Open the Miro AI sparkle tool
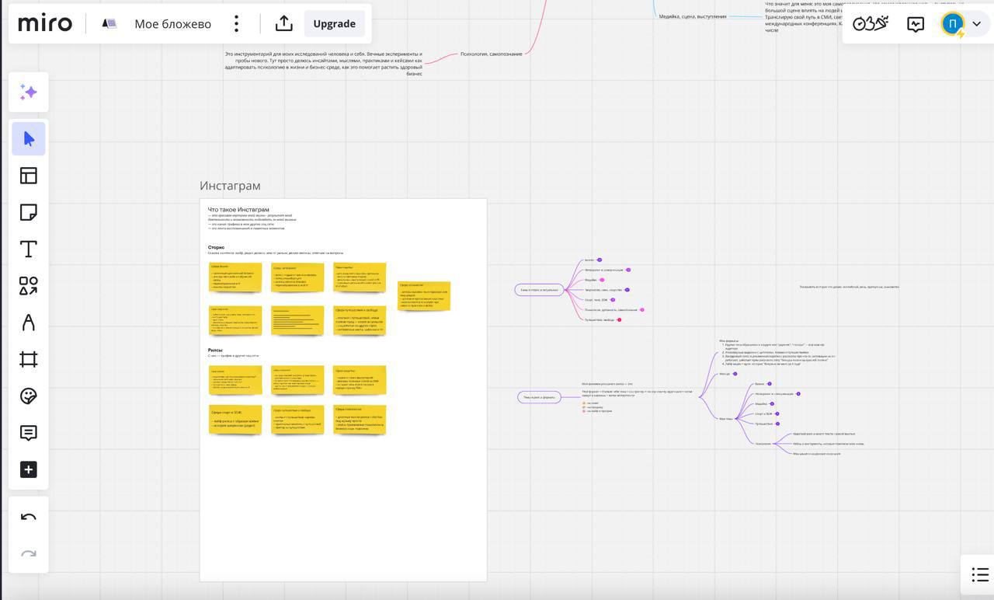This screenshot has height=600, width=994. coord(29,92)
